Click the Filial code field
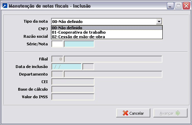192x125 pixels. click(57, 59)
